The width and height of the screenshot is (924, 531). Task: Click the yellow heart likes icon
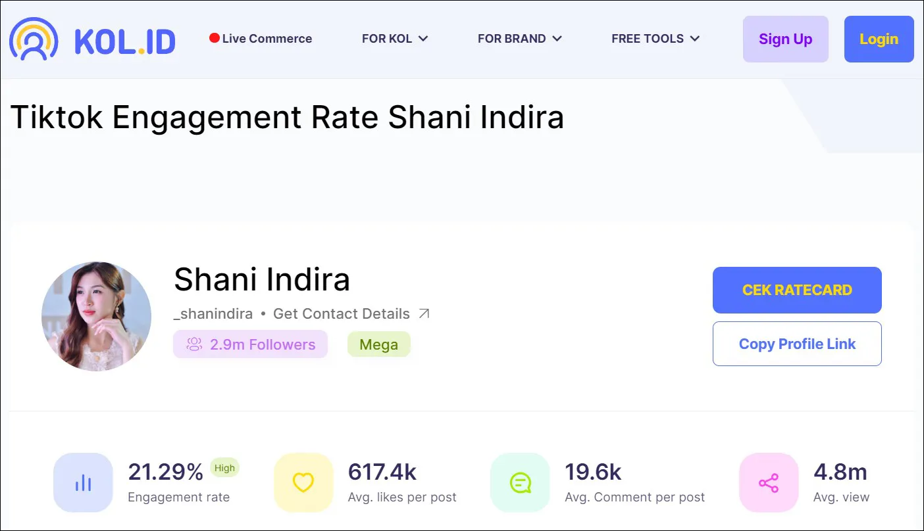tap(303, 482)
